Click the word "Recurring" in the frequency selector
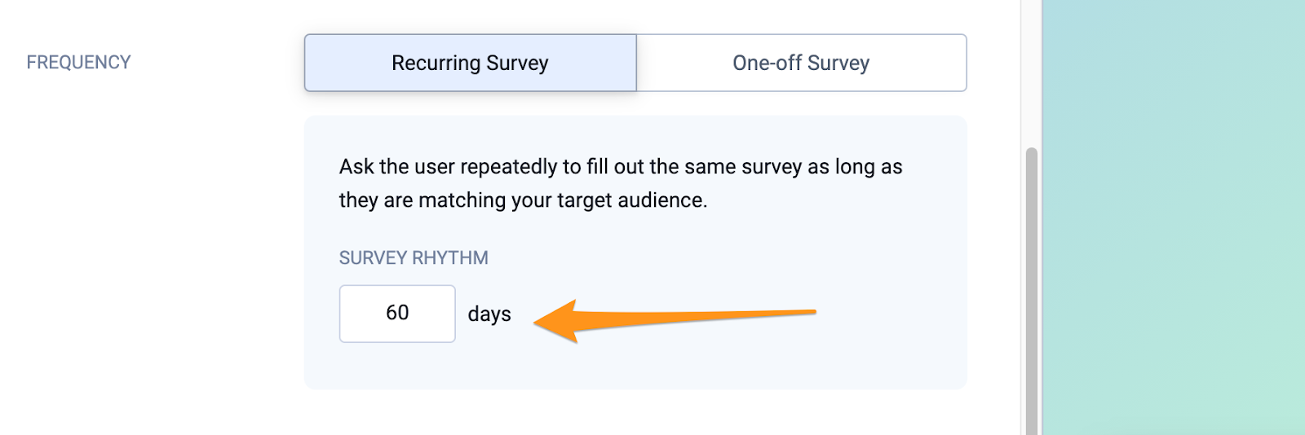The image size is (1305, 435). (436, 63)
